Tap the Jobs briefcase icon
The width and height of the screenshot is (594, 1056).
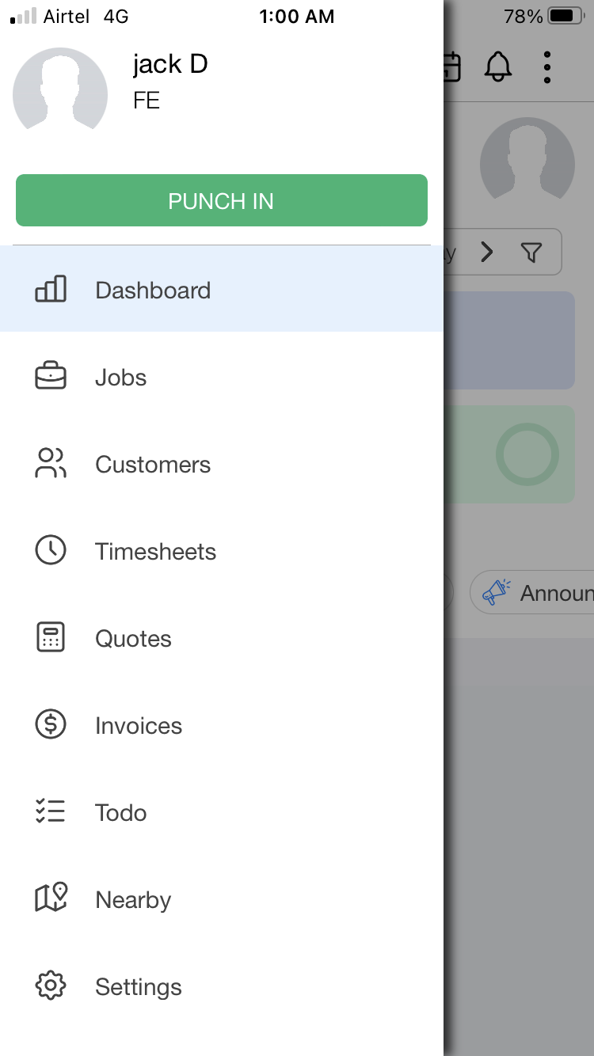pyautogui.click(x=51, y=377)
